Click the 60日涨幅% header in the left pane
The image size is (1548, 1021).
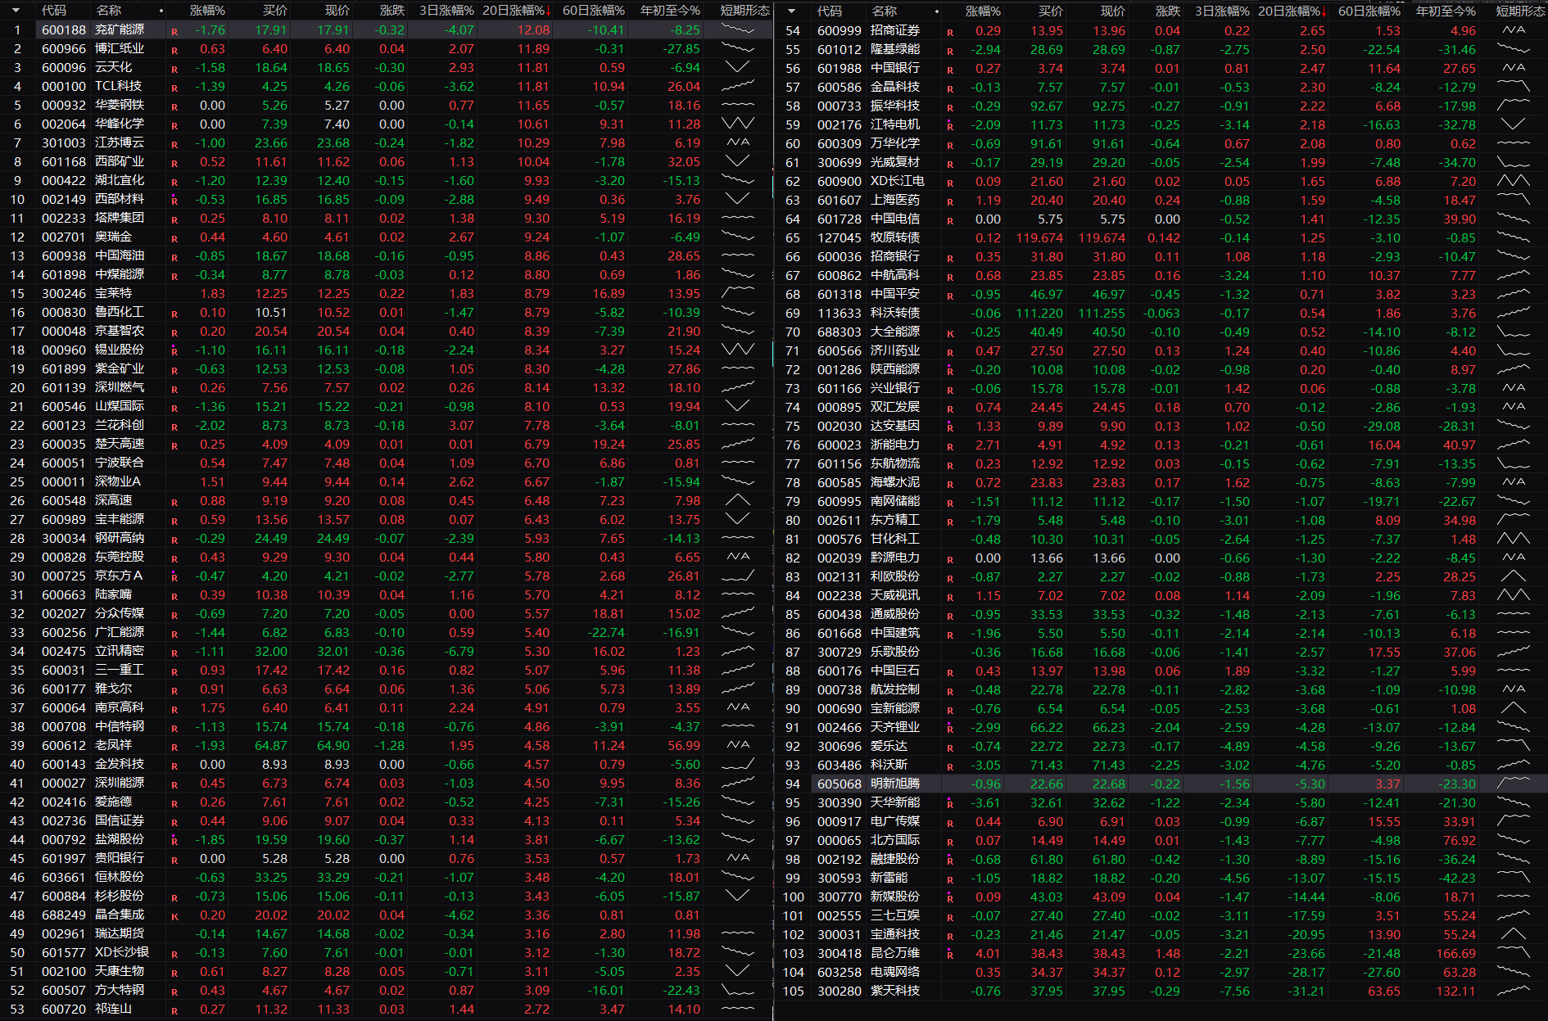pyautogui.click(x=593, y=11)
